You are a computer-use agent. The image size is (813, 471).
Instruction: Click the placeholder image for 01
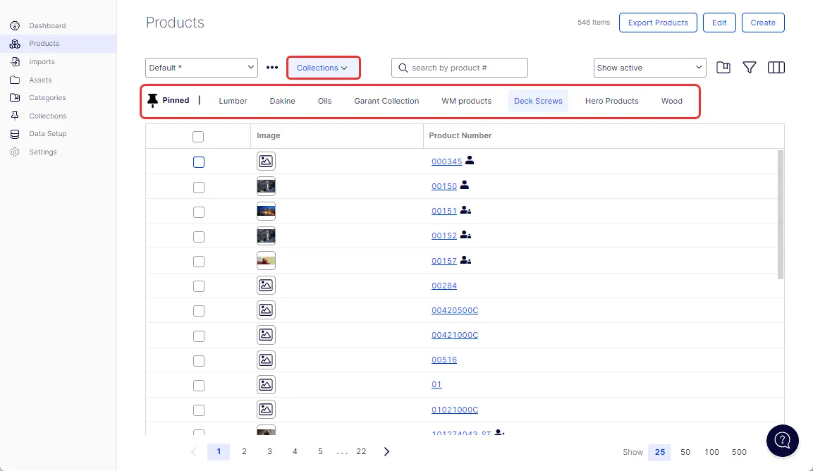click(x=266, y=384)
